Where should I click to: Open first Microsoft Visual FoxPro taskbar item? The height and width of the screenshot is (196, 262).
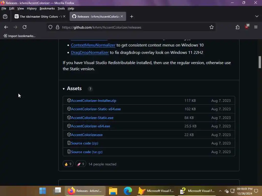(x=156, y=191)
